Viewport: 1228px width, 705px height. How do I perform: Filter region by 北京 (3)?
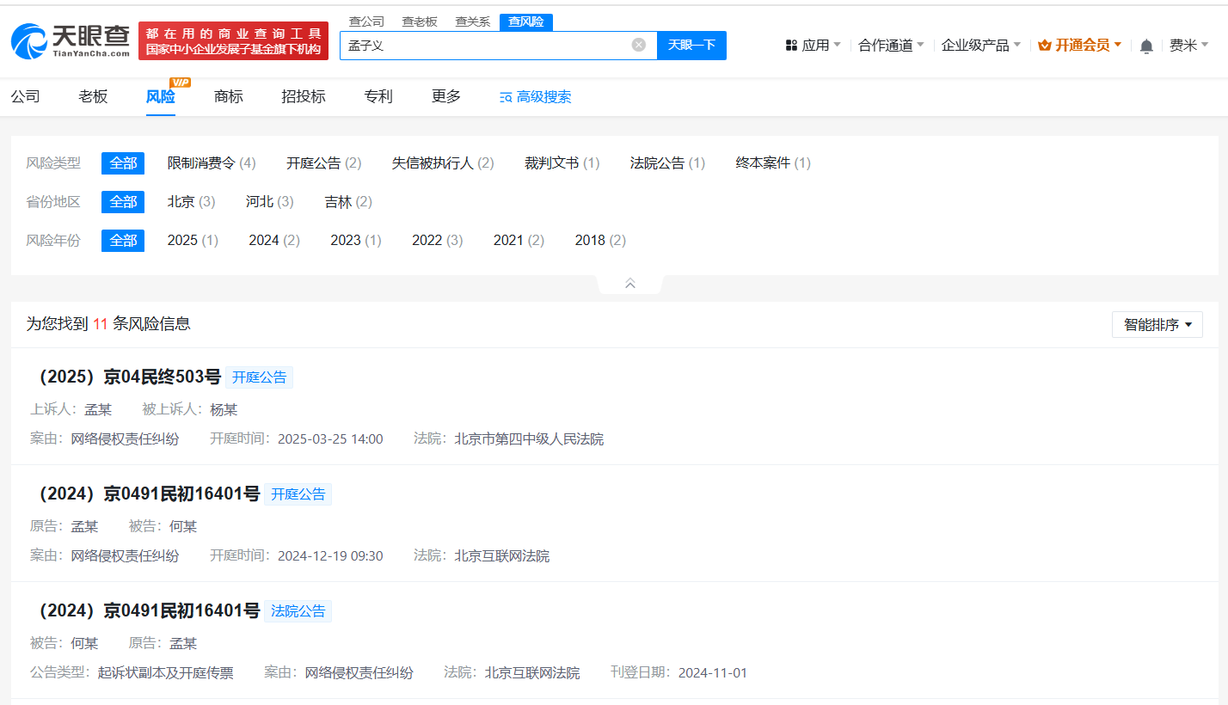pyautogui.click(x=191, y=202)
